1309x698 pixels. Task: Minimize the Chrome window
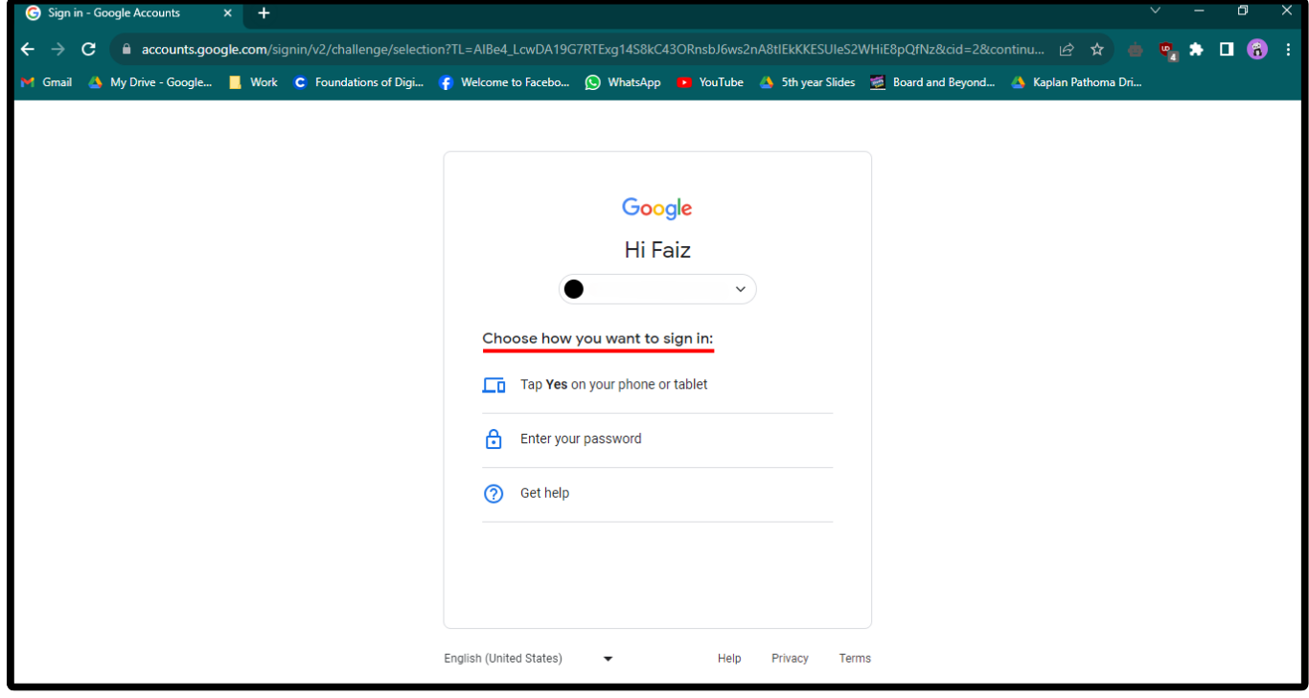click(1199, 11)
